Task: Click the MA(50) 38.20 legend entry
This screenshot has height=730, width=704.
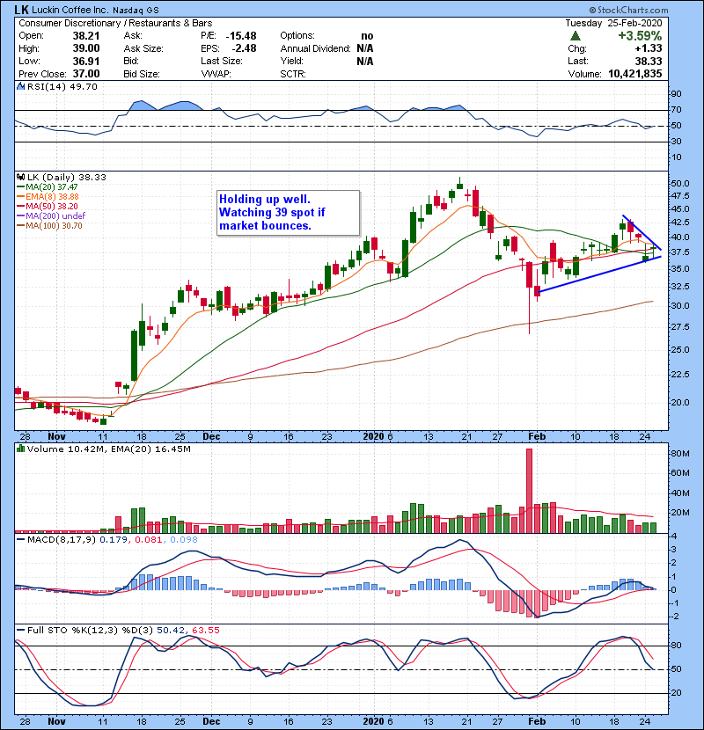Action: [48, 206]
